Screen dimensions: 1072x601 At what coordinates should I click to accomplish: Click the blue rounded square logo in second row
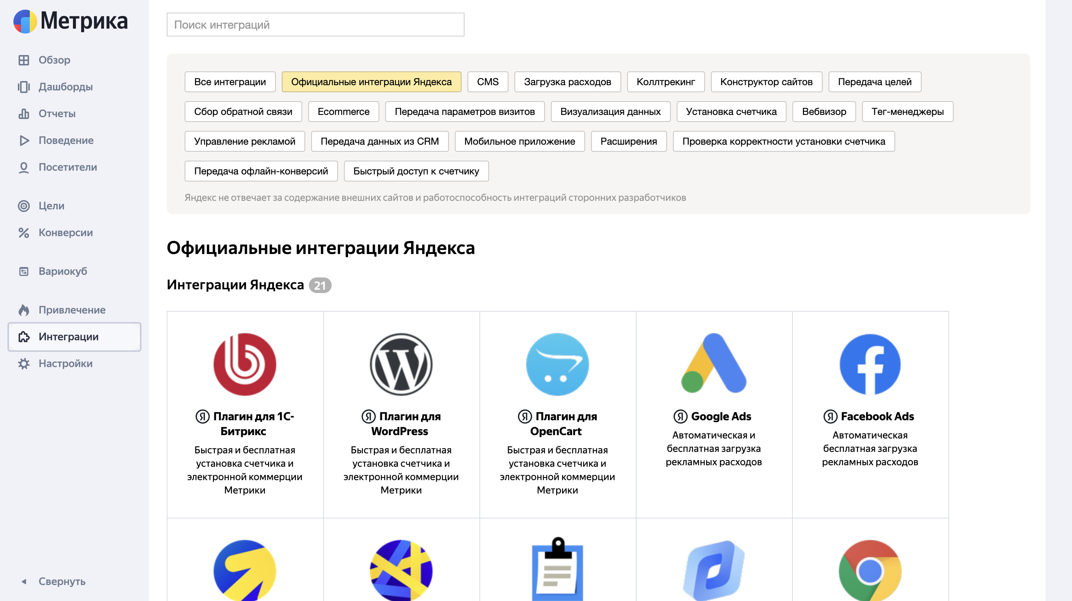[x=714, y=570]
